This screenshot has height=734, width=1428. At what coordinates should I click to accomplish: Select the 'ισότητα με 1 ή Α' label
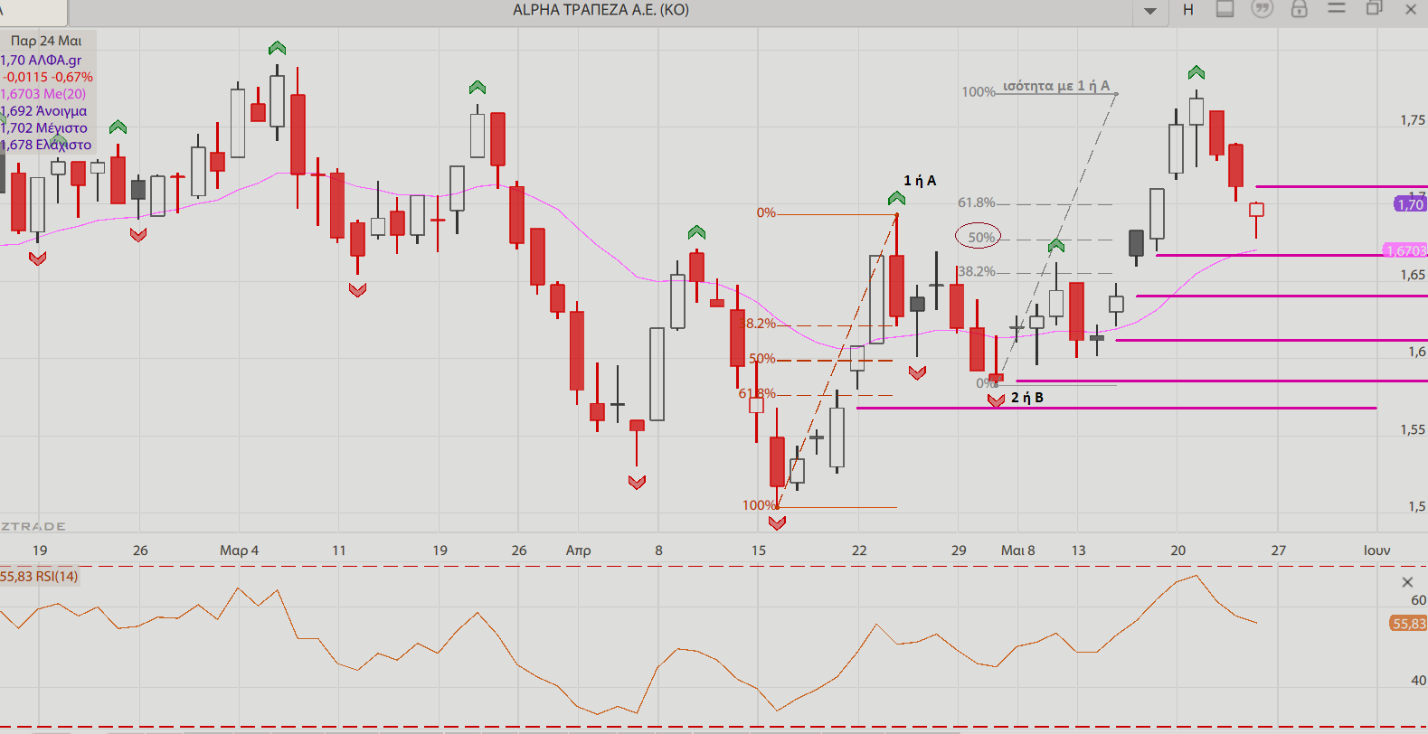coord(1056,86)
